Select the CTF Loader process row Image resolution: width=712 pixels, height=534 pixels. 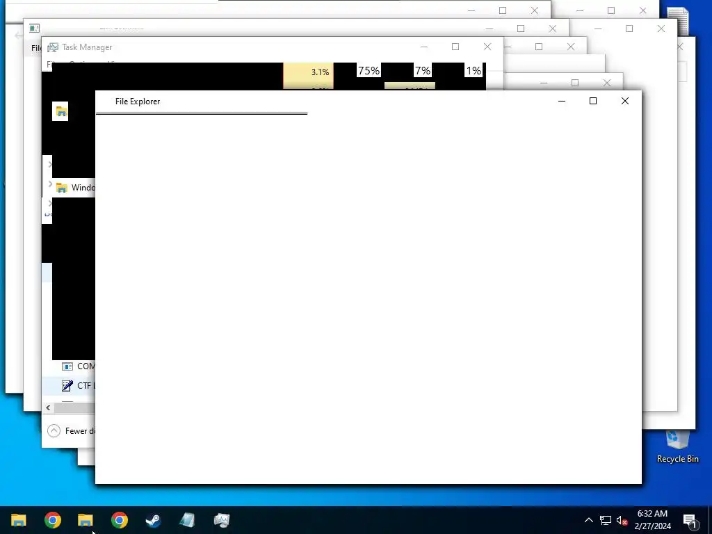(69, 385)
